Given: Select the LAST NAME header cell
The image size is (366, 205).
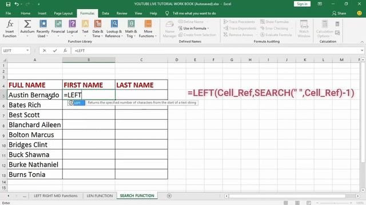Looking at the screenshot, I should pos(141,85).
